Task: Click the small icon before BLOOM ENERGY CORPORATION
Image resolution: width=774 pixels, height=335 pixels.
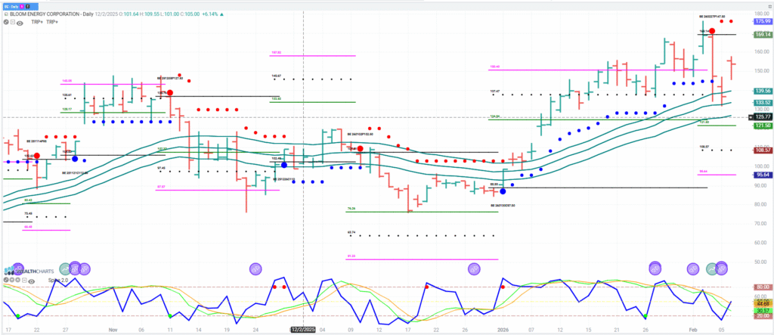Action: point(7,13)
